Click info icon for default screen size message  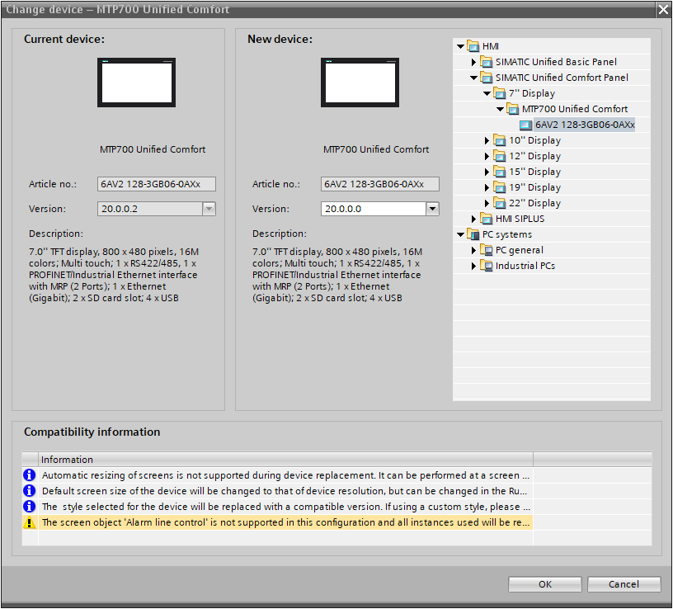29,490
